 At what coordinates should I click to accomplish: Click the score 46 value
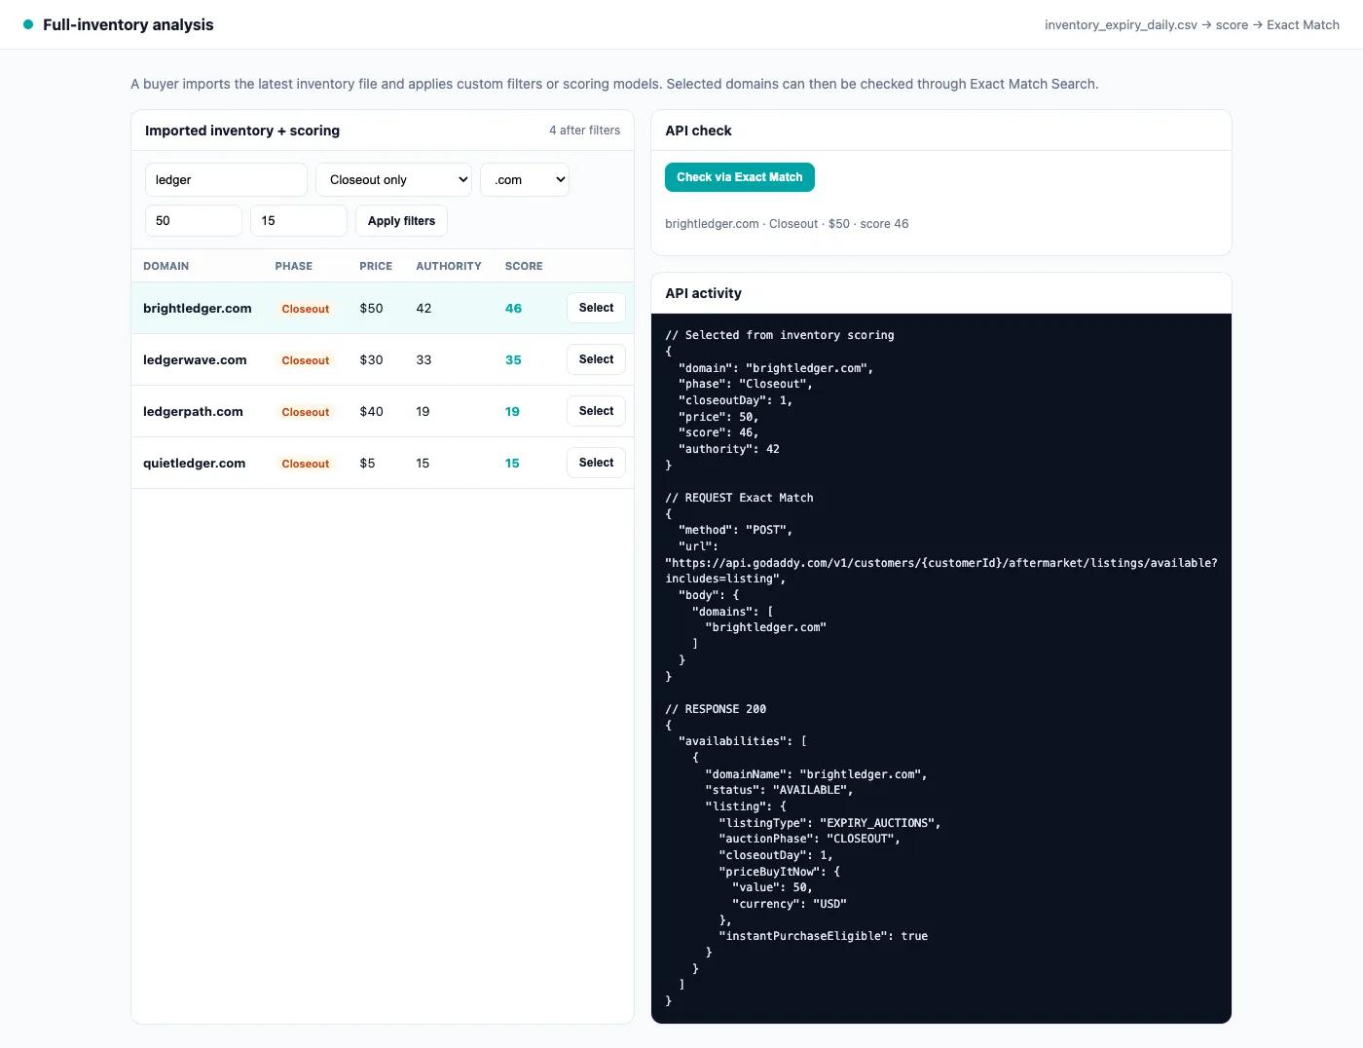(x=513, y=309)
